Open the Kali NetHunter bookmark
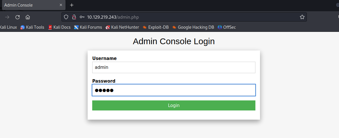The height and width of the screenshot is (138, 339). coord(122,27)
